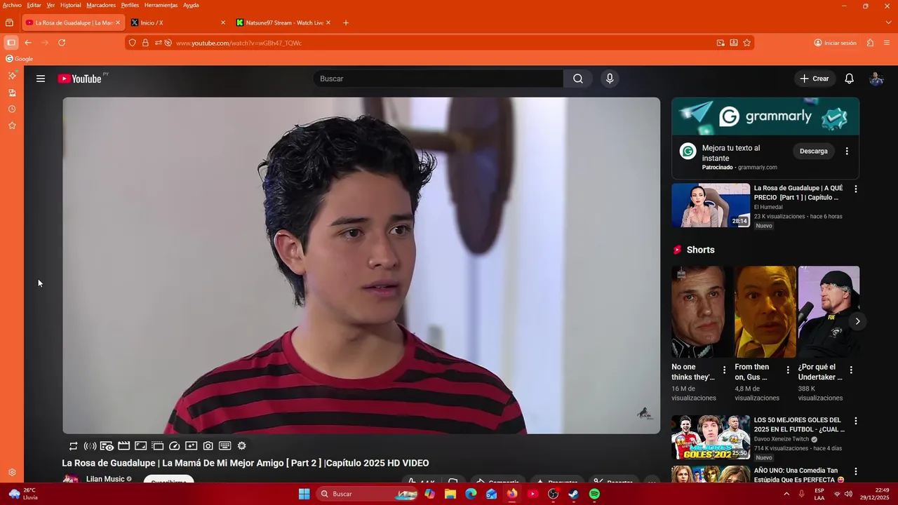The height and width of the screenshot is (505, 898).
Task: Open the taskbar volume speaker icon
Action: tap(848, 494)
